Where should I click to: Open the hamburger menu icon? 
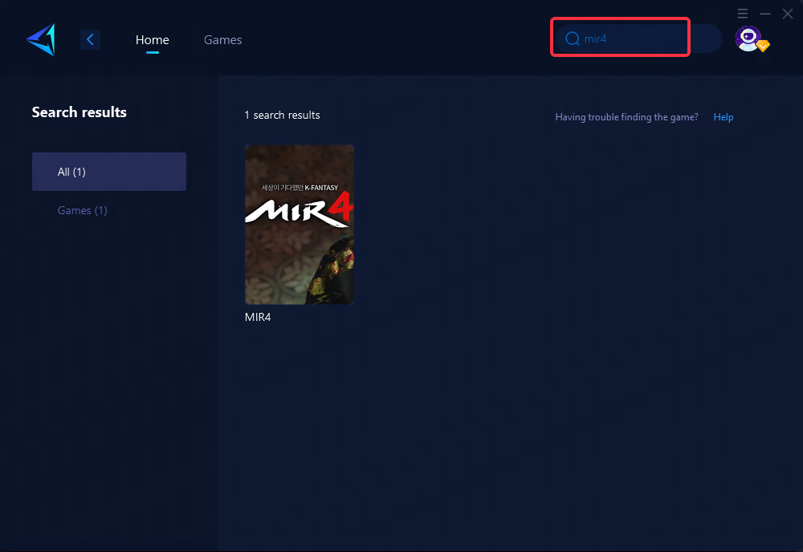743,14
